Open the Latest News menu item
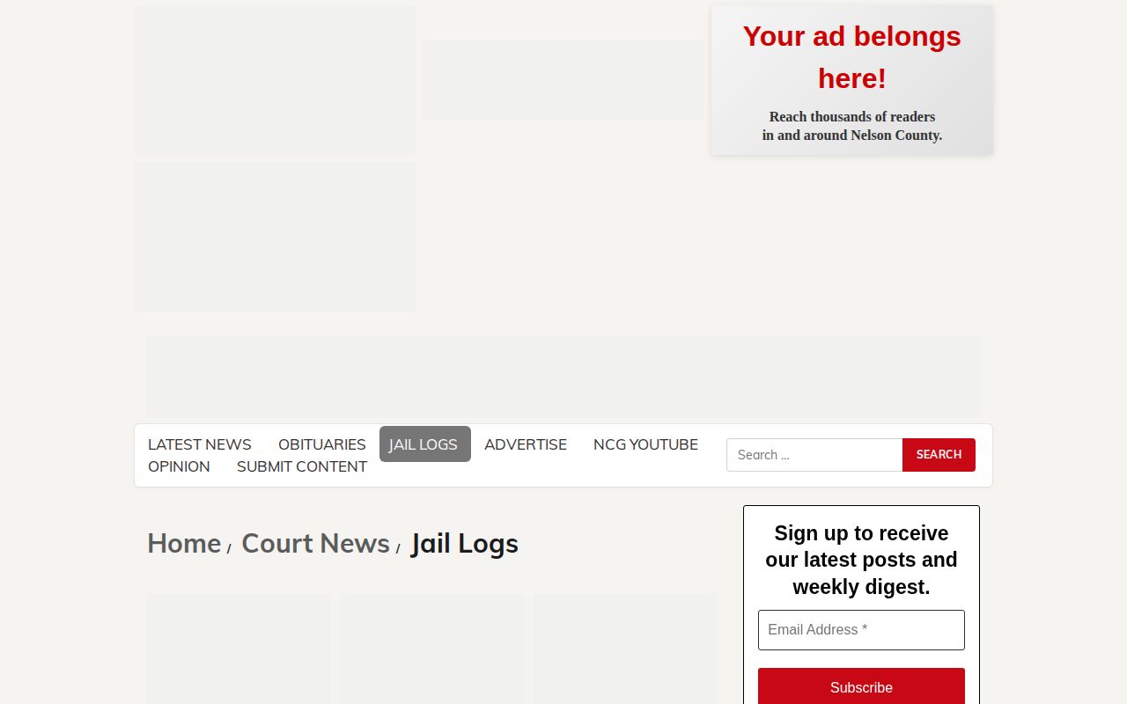 pyautogui.click(x=200, y=444)
